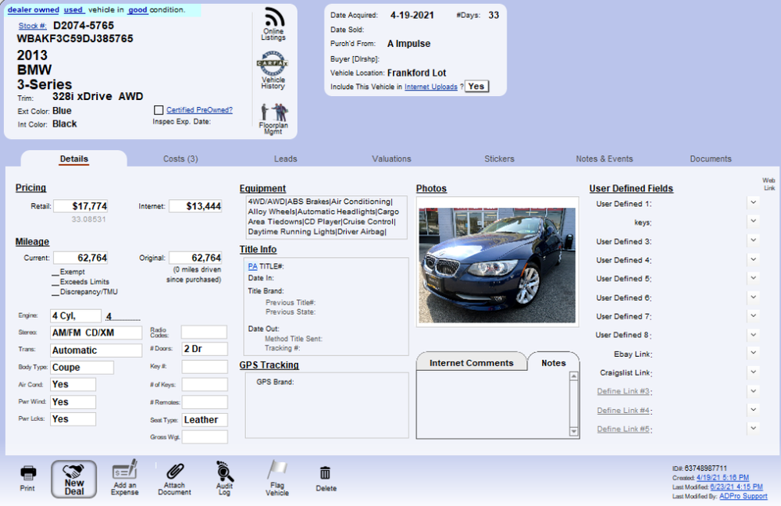Expand the User Defined 1 dropdown
Screen dimensions: 781x506
click(754, 202)
